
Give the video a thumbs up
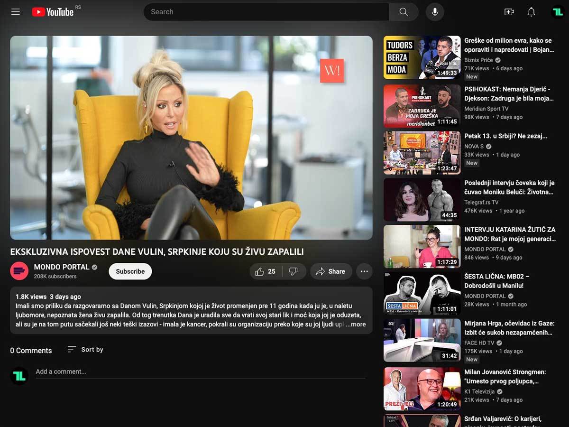click(260, 271)
